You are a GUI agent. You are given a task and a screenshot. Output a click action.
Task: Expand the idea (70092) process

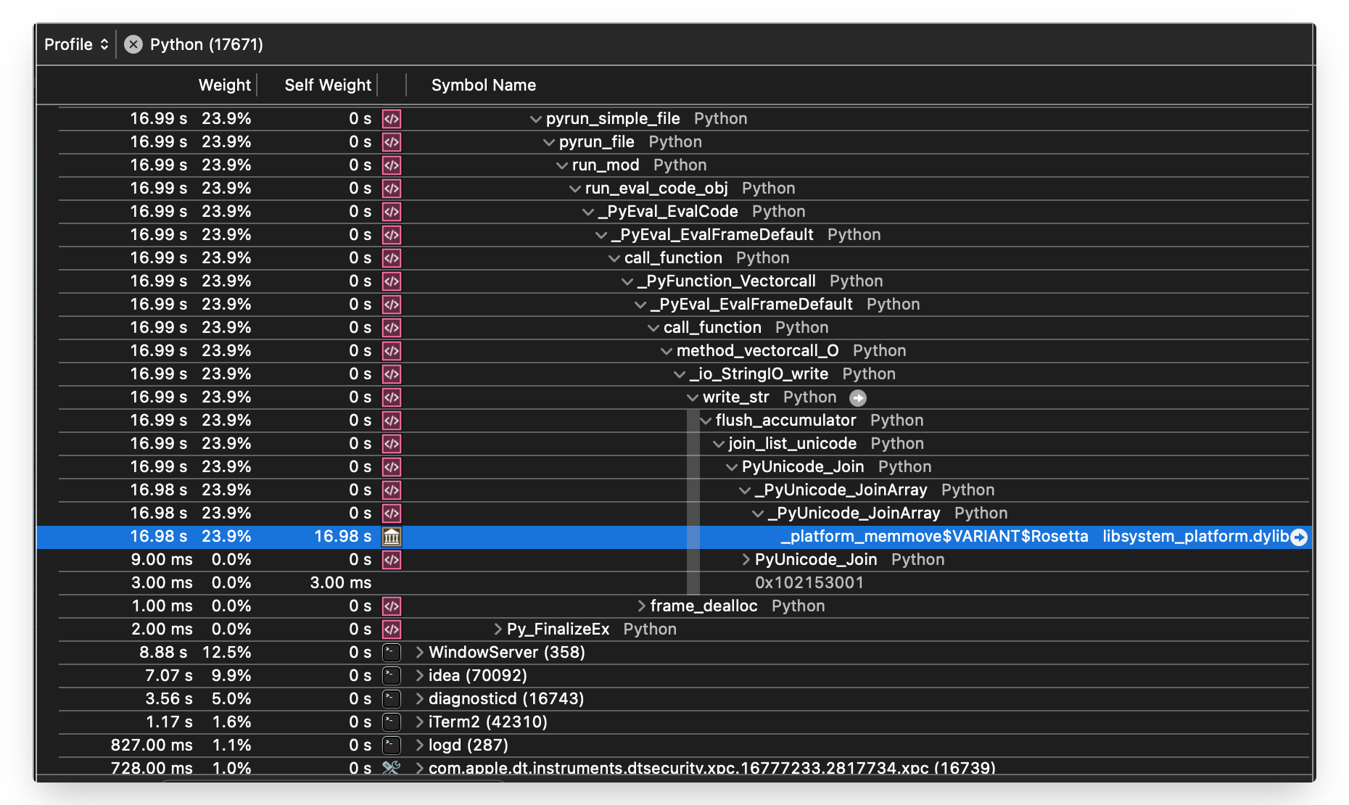419,675
